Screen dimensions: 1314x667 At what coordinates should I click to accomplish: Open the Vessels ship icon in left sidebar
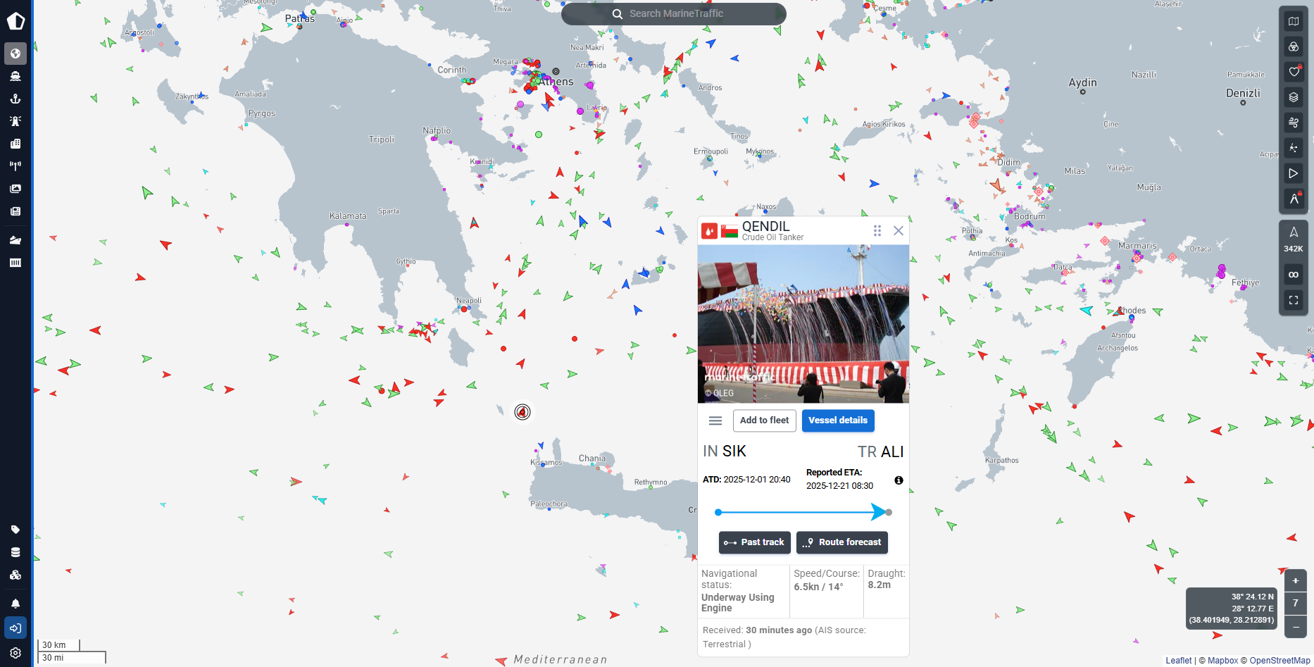point(15,76)
